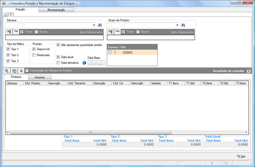Click Grupo de Produto selected items list box

point(151,38)
